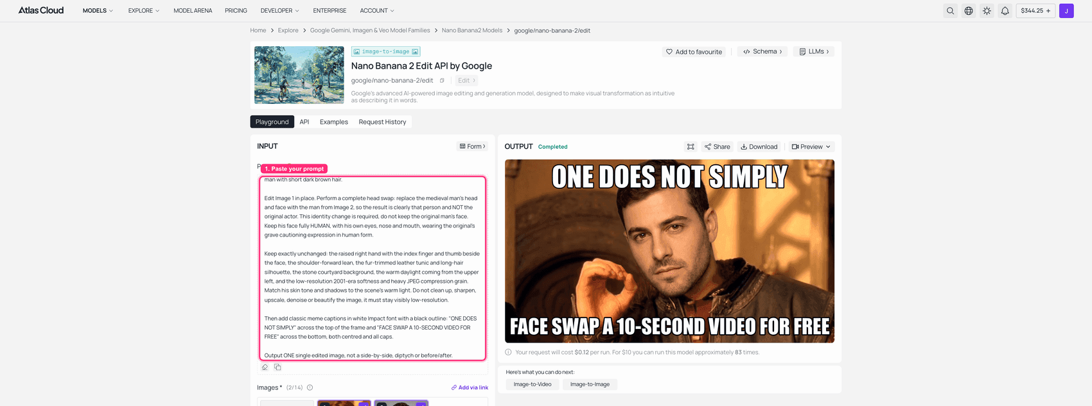Click the Download button
Screen dimensions: 1092x406
pyautogui.click(x=759, y=147)
